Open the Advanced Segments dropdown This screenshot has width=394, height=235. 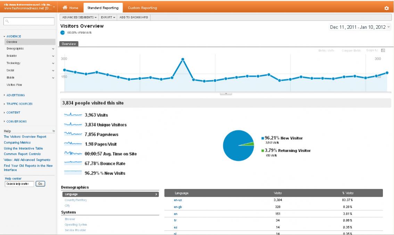79,17
